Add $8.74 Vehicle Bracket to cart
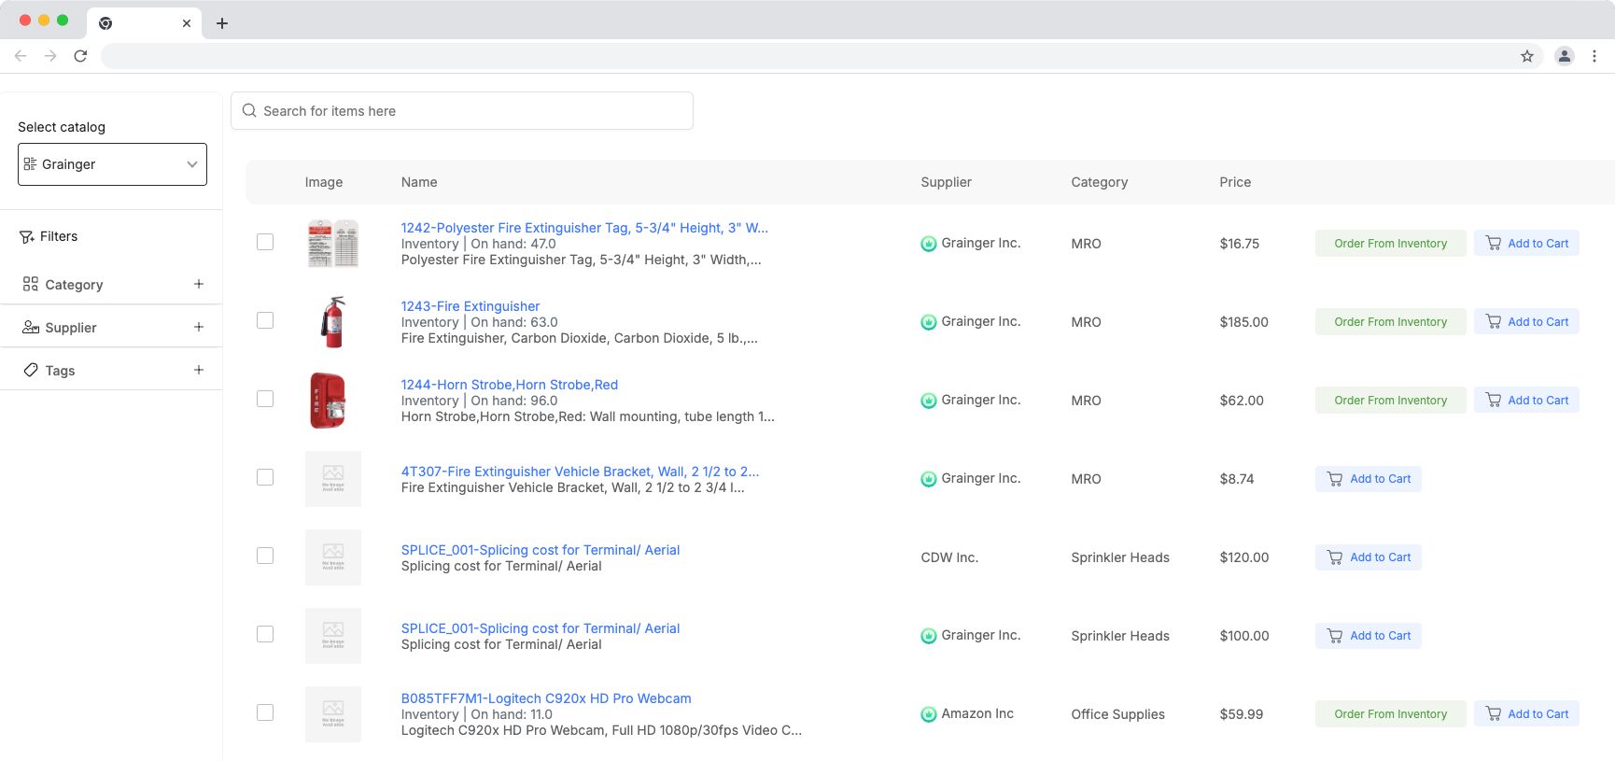The width and height of the screenshot is (1615, 761). (x=1369, y=479)
